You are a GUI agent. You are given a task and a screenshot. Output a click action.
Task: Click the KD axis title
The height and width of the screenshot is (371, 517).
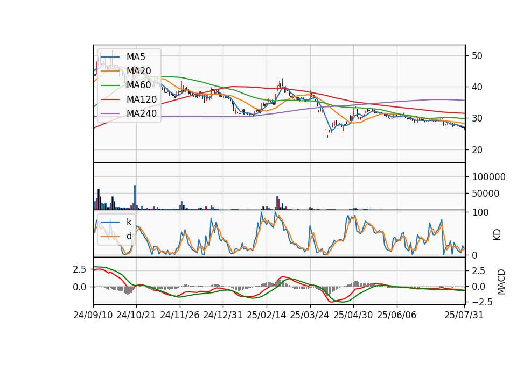click(x=497, y=235)
